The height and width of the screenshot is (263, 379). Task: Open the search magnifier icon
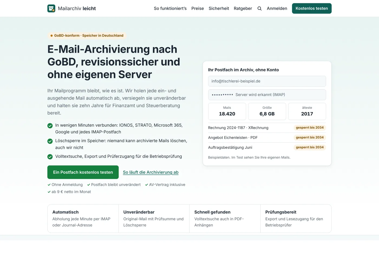tap(259, 8)
